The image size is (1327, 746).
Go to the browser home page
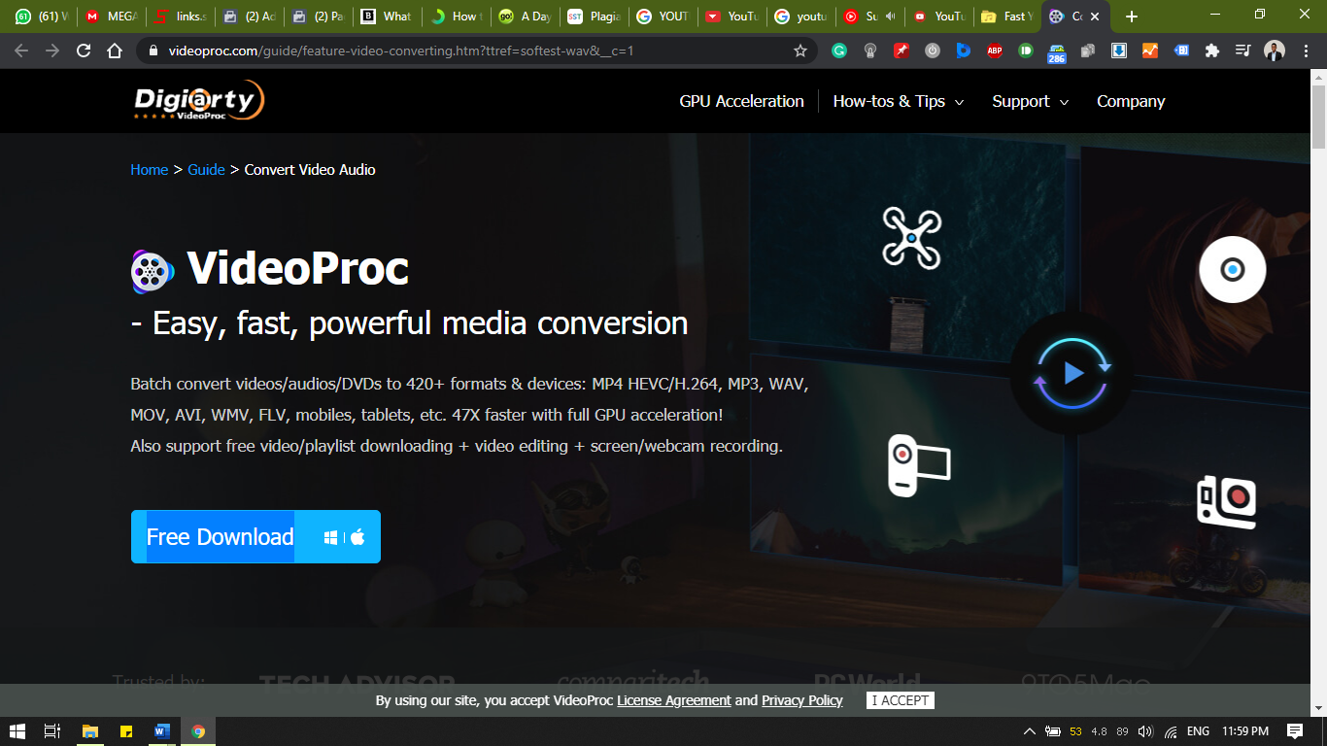pos(115,51)
